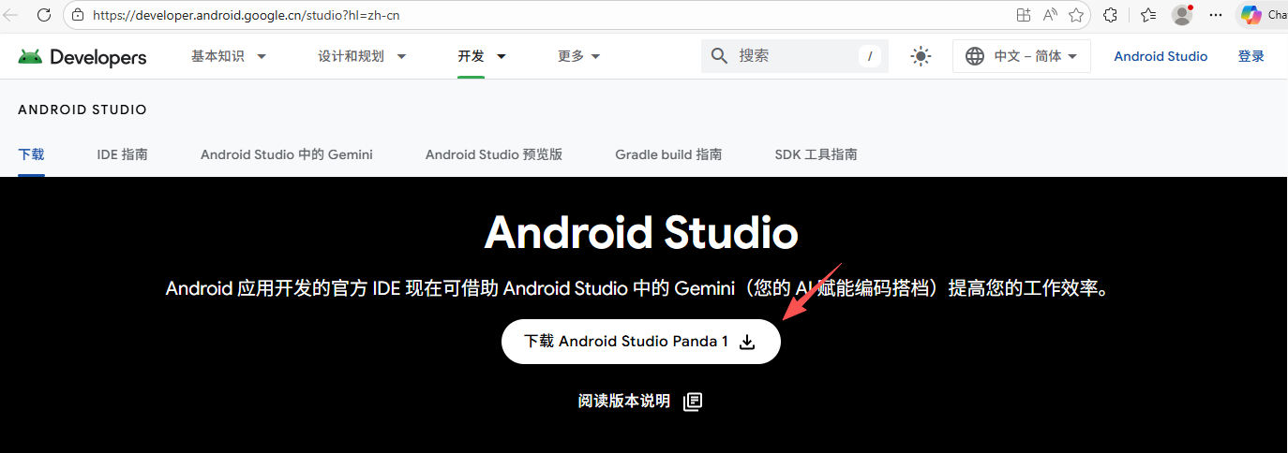Image resolution: width=1288 pixels, height=453 pixels.
Task: Add page to favorites star
Action: pyautogui.click(x=1076, y=15)
